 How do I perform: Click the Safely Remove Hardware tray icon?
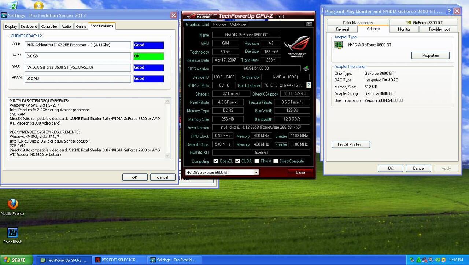412,260
